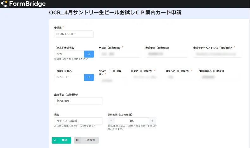Increase 印刷枚数 with the plus button
The height and width of the screenshot is (148, 250).
pyautogui.click(x=152, y=121)
